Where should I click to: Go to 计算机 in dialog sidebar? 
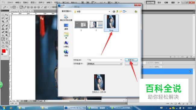[x=66, y=44]
